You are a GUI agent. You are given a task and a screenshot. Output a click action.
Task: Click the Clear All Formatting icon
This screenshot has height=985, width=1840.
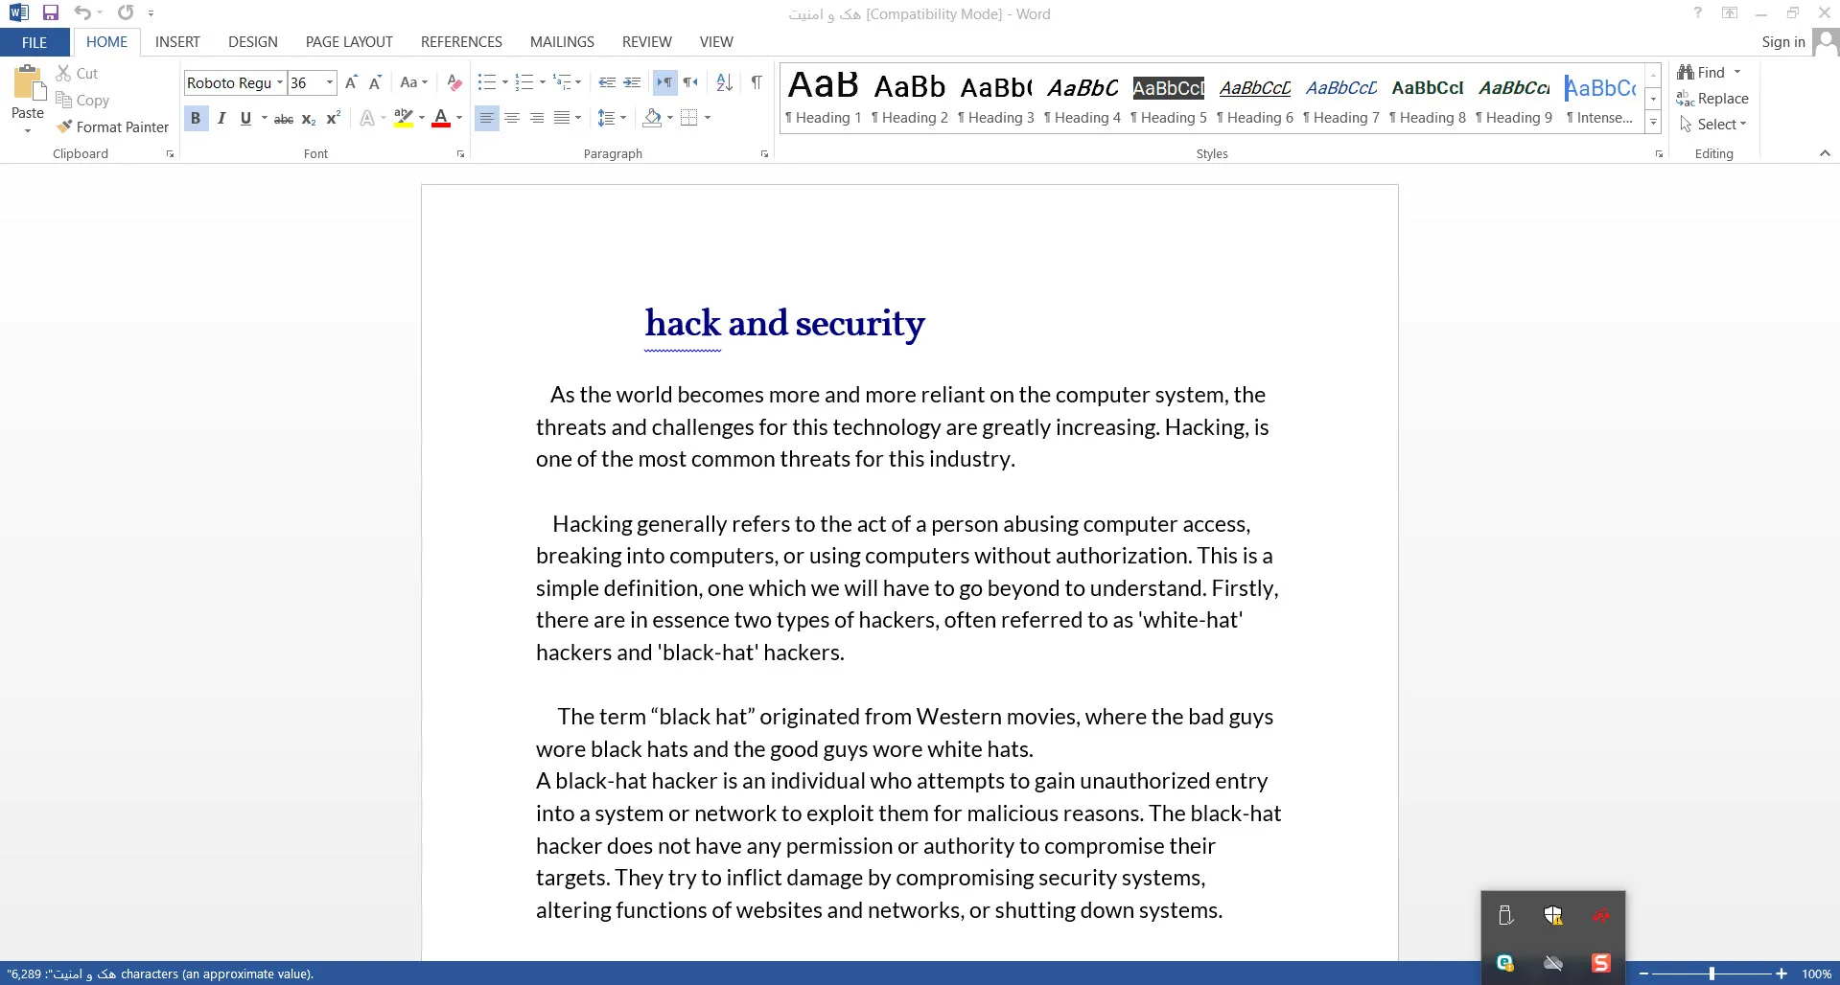pos(454,82)
